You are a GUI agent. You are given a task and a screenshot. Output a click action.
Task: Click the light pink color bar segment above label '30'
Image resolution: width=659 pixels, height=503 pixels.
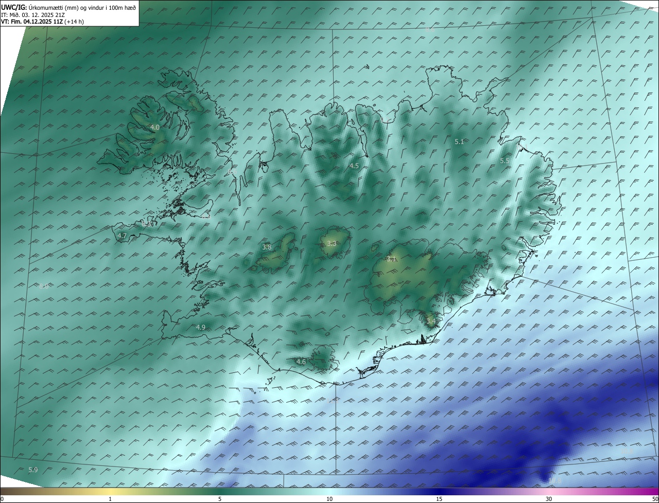tap(549, 491)
